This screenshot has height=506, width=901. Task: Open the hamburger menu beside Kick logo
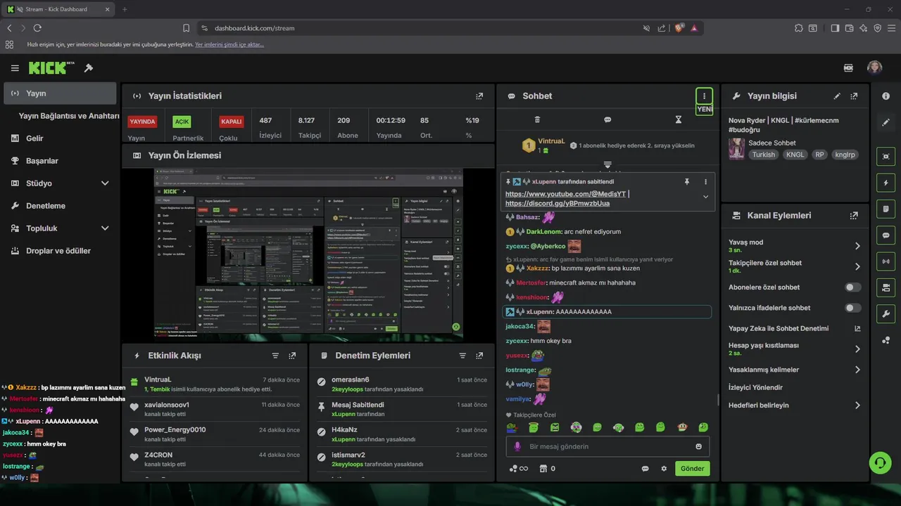pyautogui.click(x=15, y=68)
